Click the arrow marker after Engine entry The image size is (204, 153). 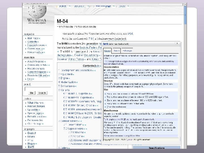pos(69,78)
